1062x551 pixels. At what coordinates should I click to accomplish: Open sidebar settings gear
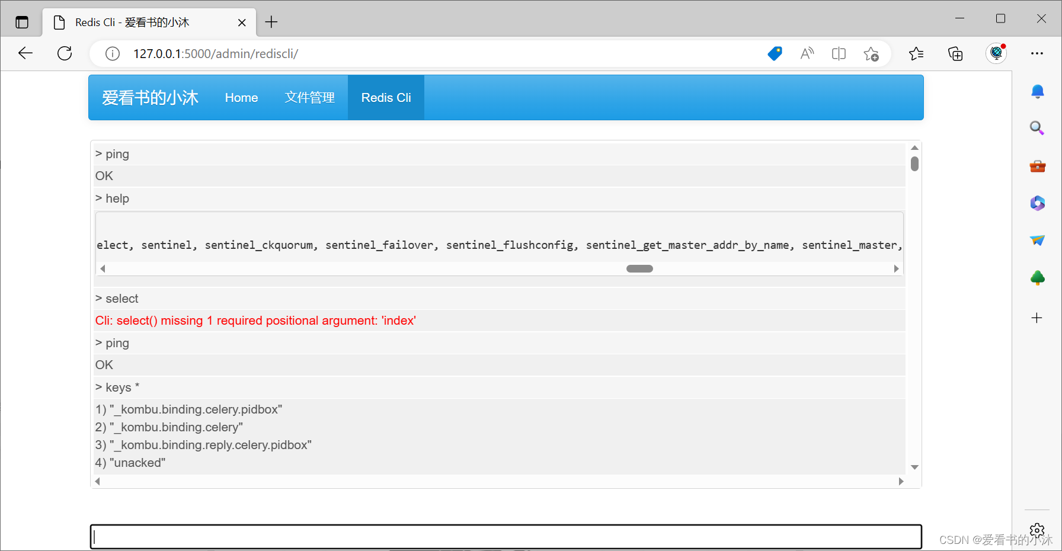[x=1037, y=530]
